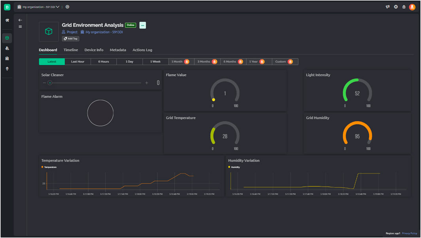Expand the My organization dropdown
Image resolution: width=421 pixels, height=238 pixels.
pos(38,7)
